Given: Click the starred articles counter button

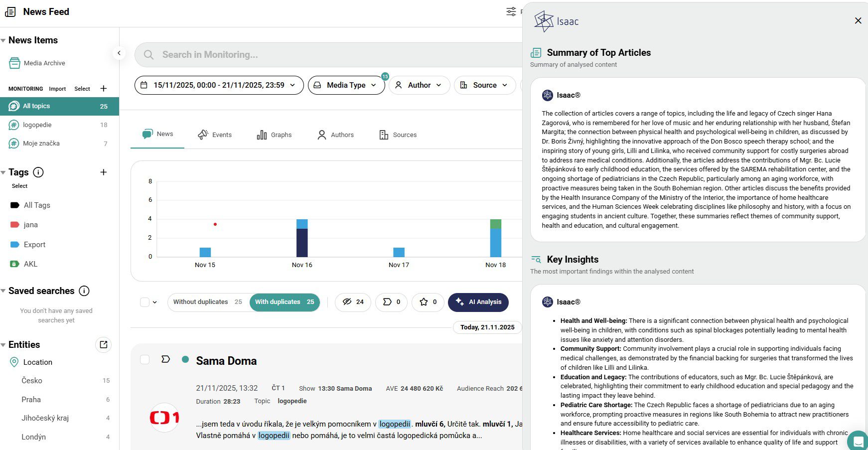Looking at the screenshot, I should point(428,302).
